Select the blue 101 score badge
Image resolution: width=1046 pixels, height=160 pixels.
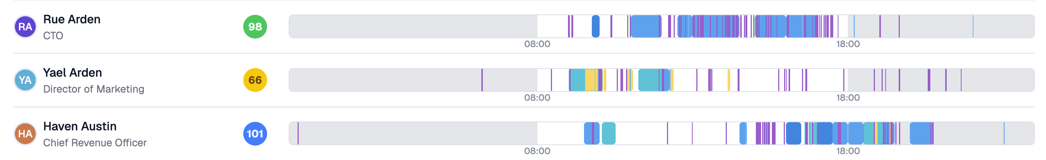click(x=255, y=134)
